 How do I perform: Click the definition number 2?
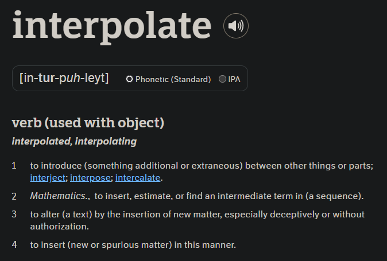tap(14, 196)
